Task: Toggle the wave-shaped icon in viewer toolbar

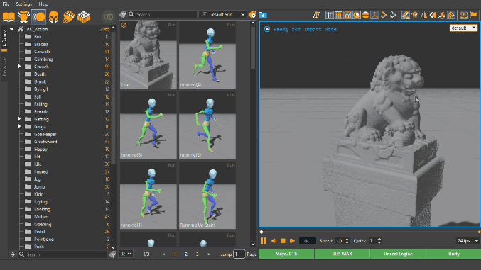Action: pos(406,15)
